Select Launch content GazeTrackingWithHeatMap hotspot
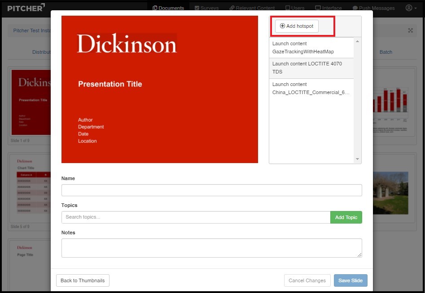Image resolution: width=425 pixels, height=293 pixels. coord(311,47)
